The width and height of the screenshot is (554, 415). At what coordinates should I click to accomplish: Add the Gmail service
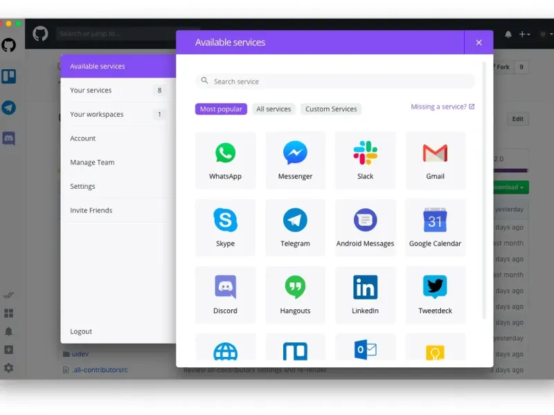pos(435,160)
